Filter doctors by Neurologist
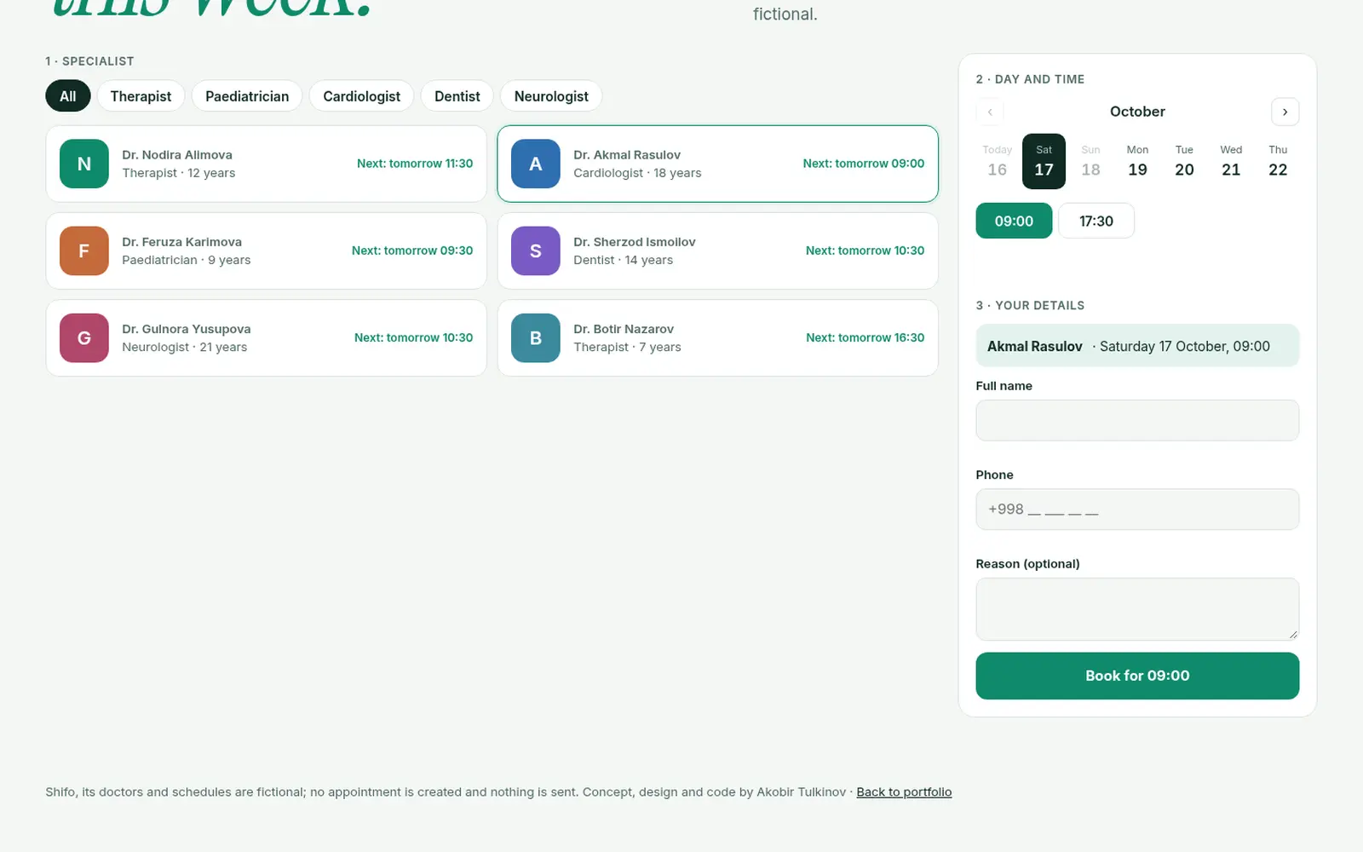 [551, 96]
